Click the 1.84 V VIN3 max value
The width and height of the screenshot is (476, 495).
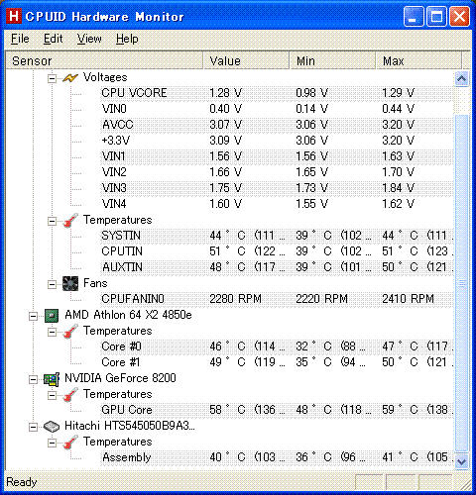[x=399, y=188]
